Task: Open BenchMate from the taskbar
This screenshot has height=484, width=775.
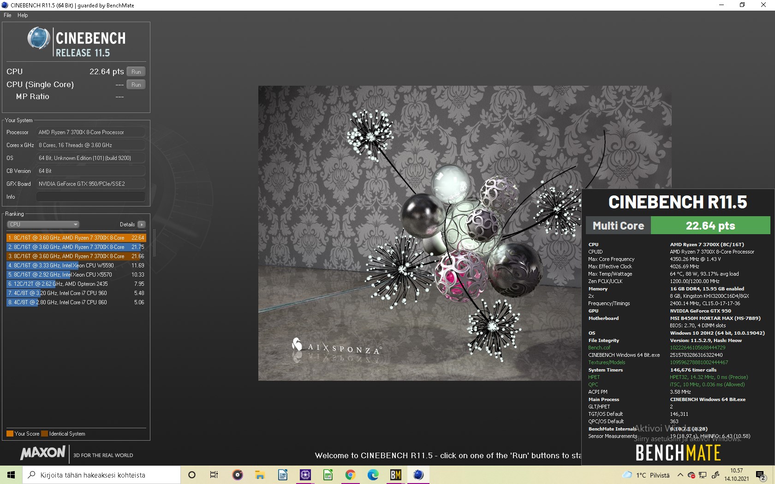Action: coord(396,475)
